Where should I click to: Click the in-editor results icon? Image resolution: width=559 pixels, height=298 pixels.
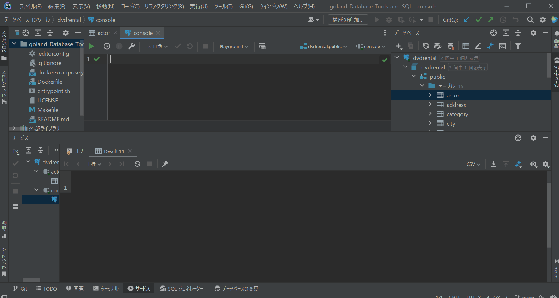click(262, 46)
